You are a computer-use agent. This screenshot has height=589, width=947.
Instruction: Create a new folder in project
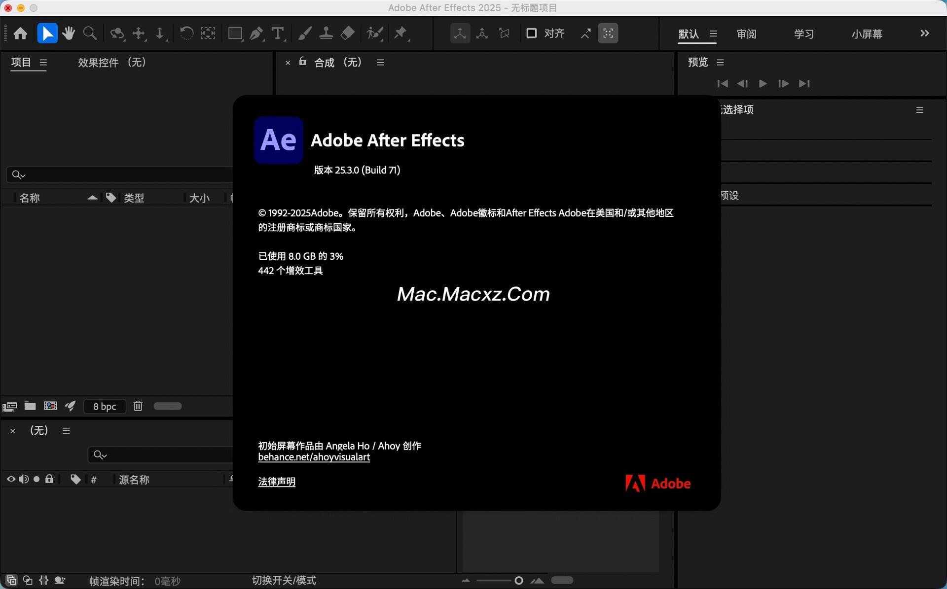pos(30,406)
